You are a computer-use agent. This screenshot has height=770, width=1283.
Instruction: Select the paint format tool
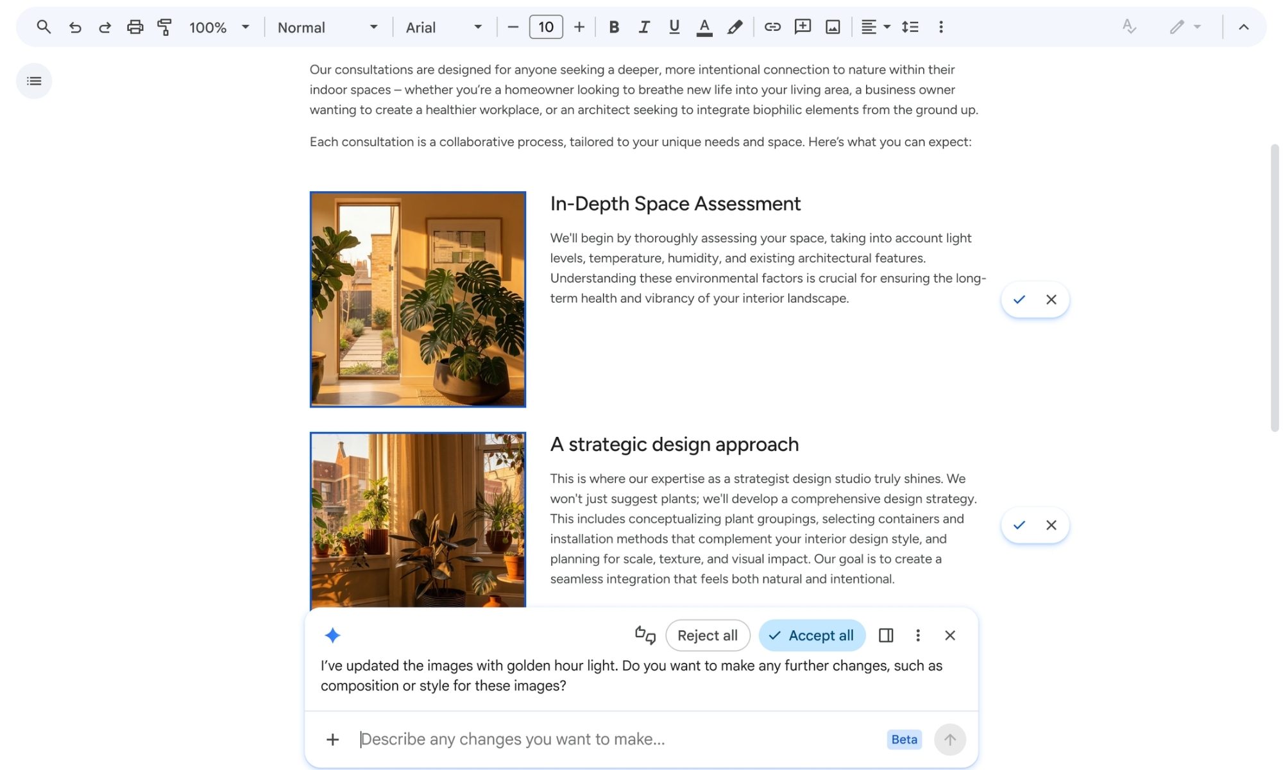click(164, 27)
